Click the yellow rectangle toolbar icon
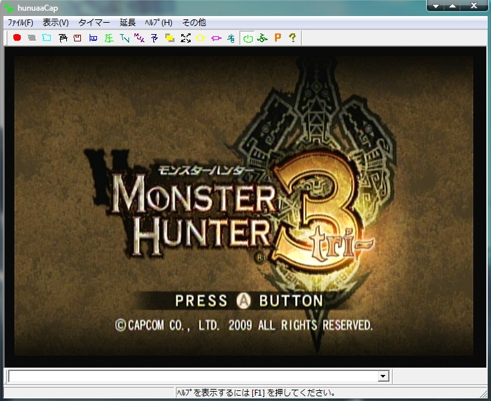The width and height of the screenshot is (491, 401). pyautogui.click(x=201, y=38)
